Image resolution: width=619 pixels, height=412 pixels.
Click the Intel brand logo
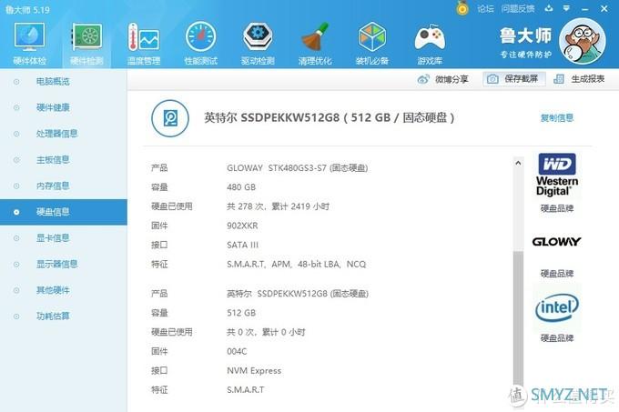557,308
